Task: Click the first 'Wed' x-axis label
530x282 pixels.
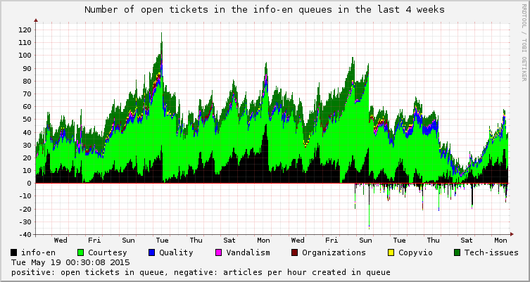Action: 61,241
